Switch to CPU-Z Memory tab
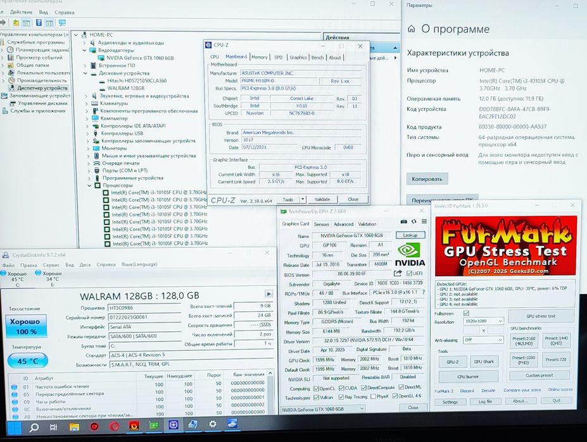Screen dimensions: 587x442 pos(260,57)
